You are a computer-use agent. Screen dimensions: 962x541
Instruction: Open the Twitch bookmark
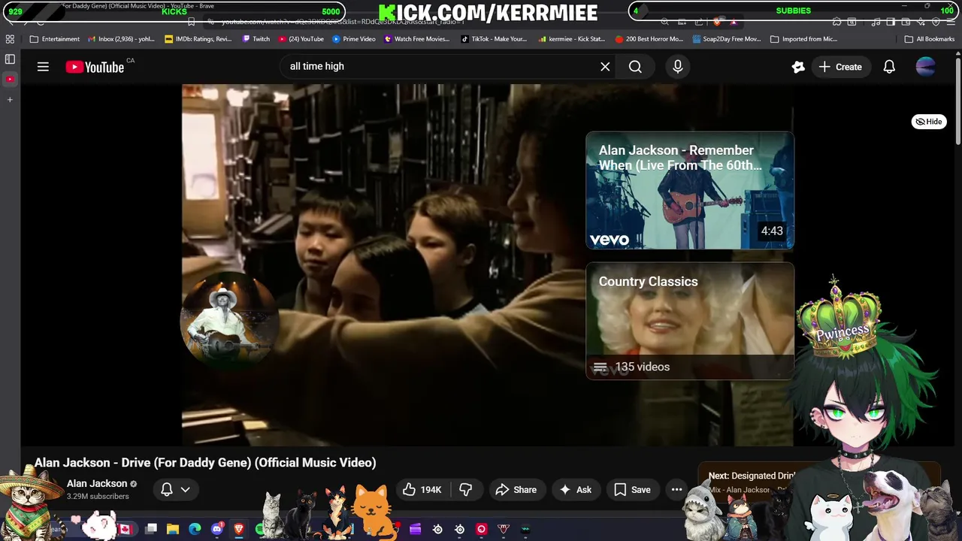pos(256,39)
